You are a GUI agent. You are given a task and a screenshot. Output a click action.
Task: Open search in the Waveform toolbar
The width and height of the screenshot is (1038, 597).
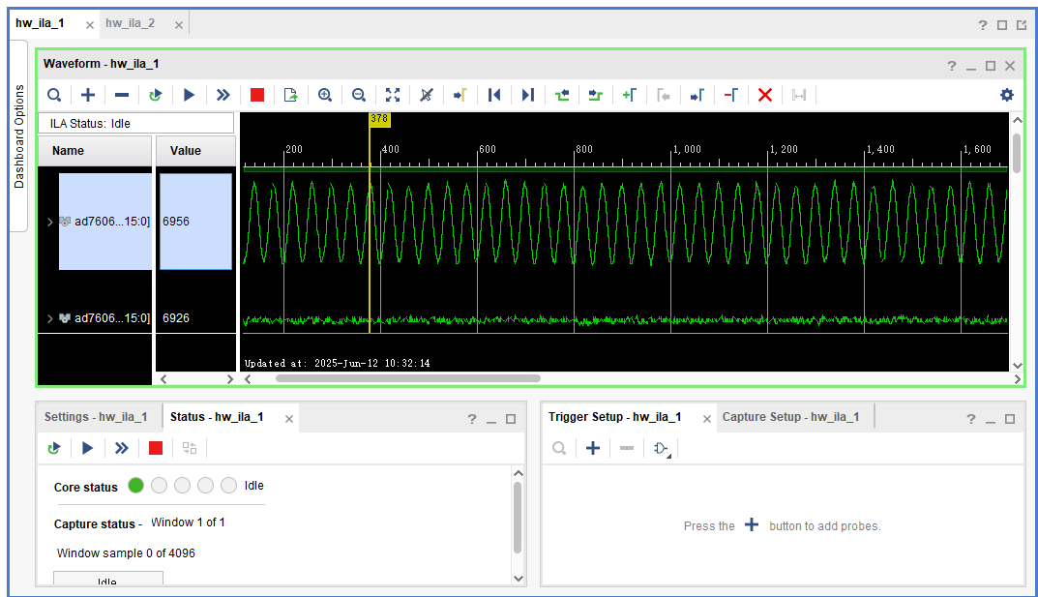click(x=54, y=96)
